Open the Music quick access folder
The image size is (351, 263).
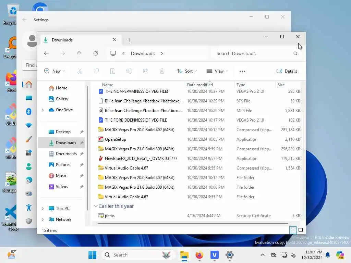click(x=61, y=176)
